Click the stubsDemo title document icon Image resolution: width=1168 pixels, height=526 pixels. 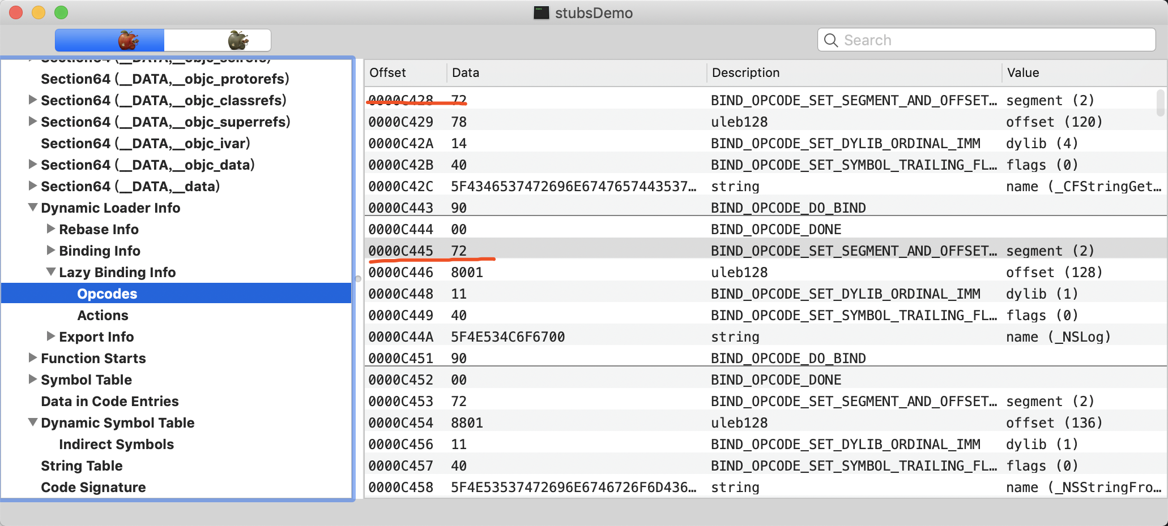(x=541, y=12)
